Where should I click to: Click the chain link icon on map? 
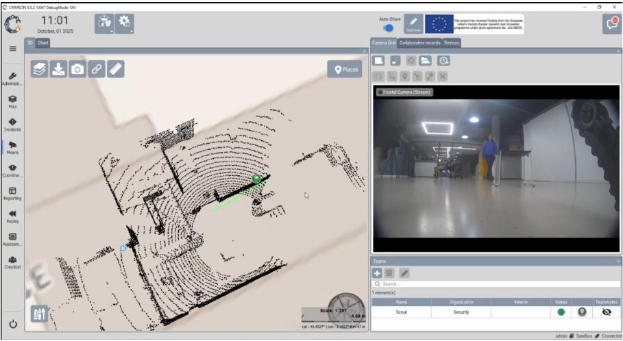click(x=97, y=69)
